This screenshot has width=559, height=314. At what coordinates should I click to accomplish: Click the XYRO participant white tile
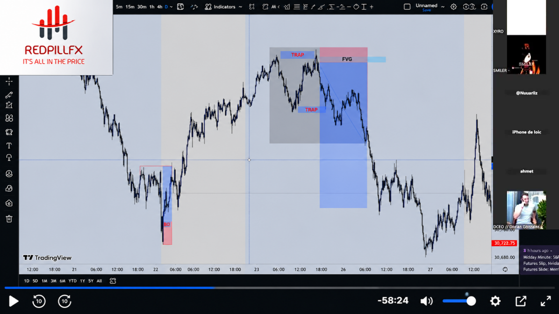[x=526, y=17]
